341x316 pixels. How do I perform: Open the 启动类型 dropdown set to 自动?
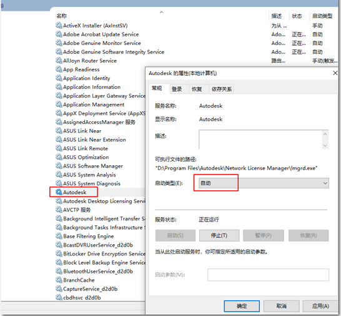point(264,183)
